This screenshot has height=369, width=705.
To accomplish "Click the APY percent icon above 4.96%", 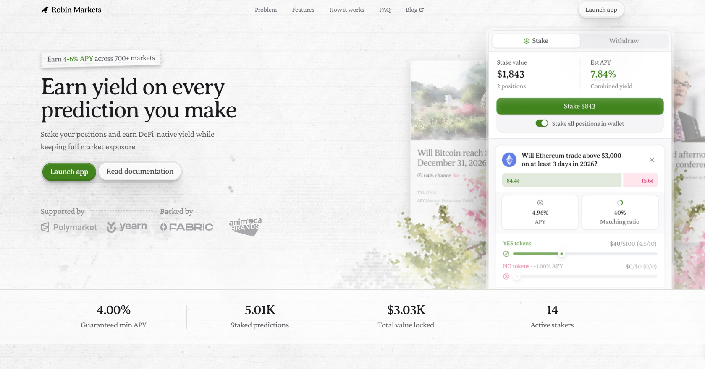I will point(540,203).
